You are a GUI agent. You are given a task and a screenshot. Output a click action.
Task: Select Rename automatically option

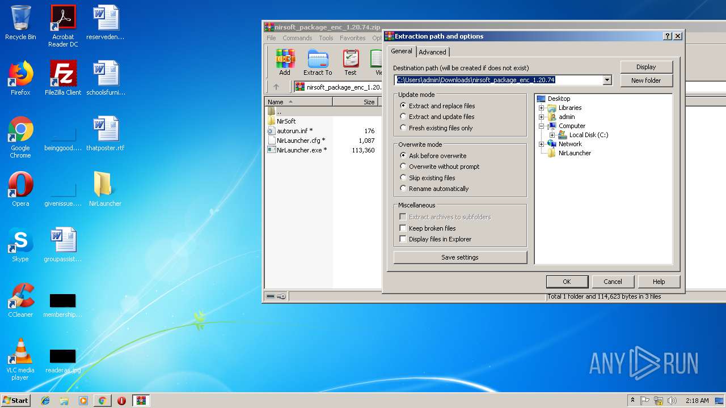pyautogui.click(x=434, y=189)
